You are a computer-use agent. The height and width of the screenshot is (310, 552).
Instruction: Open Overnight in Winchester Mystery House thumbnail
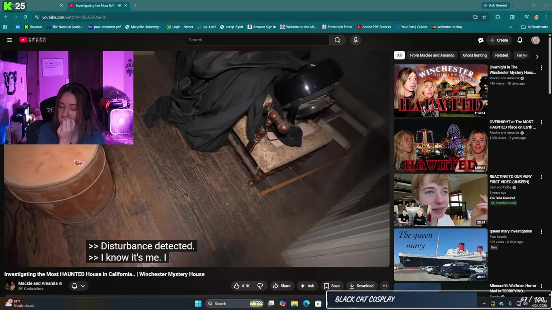click(440, 90)
